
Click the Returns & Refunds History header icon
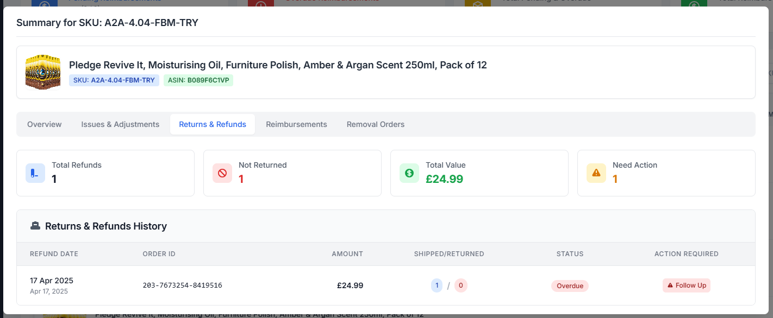pos(35,226)
